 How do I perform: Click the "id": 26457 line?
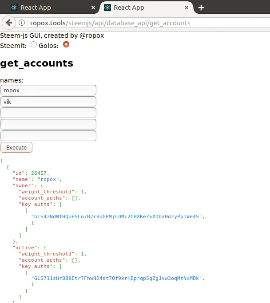(31, 173)
